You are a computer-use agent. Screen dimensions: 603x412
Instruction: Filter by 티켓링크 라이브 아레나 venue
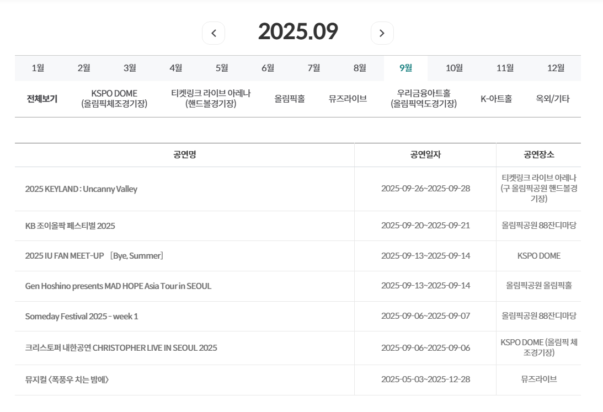211,98
